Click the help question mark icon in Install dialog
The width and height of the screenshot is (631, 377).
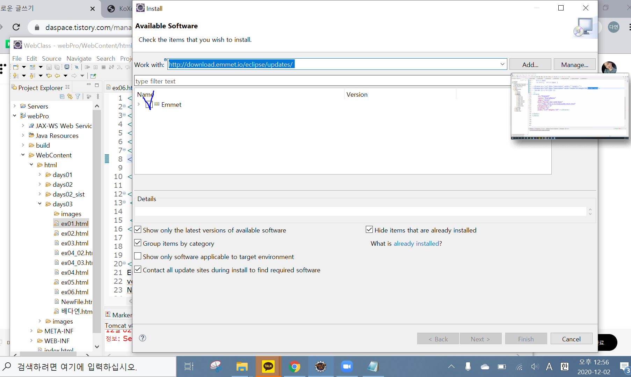(143, 338)
